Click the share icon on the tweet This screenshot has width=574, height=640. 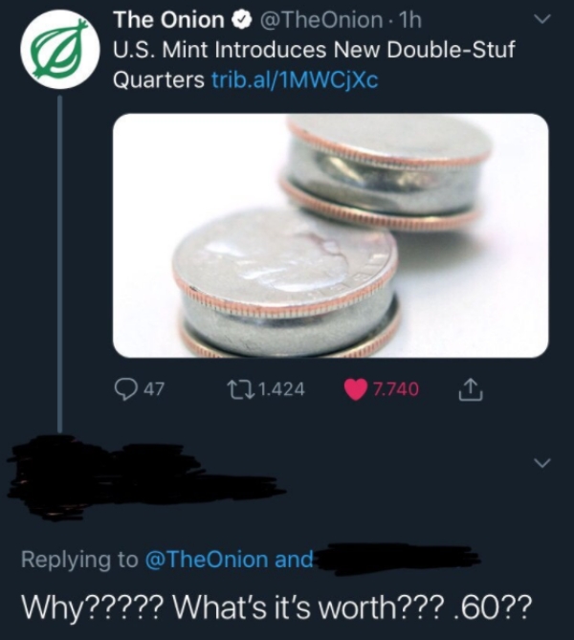[471, 389]
